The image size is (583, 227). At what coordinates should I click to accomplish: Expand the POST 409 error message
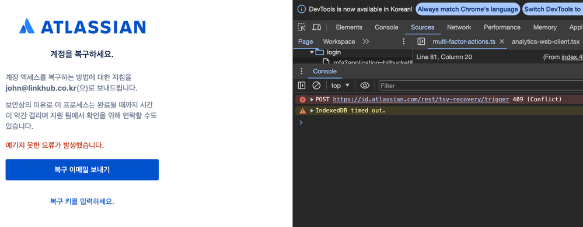[312, 100]
